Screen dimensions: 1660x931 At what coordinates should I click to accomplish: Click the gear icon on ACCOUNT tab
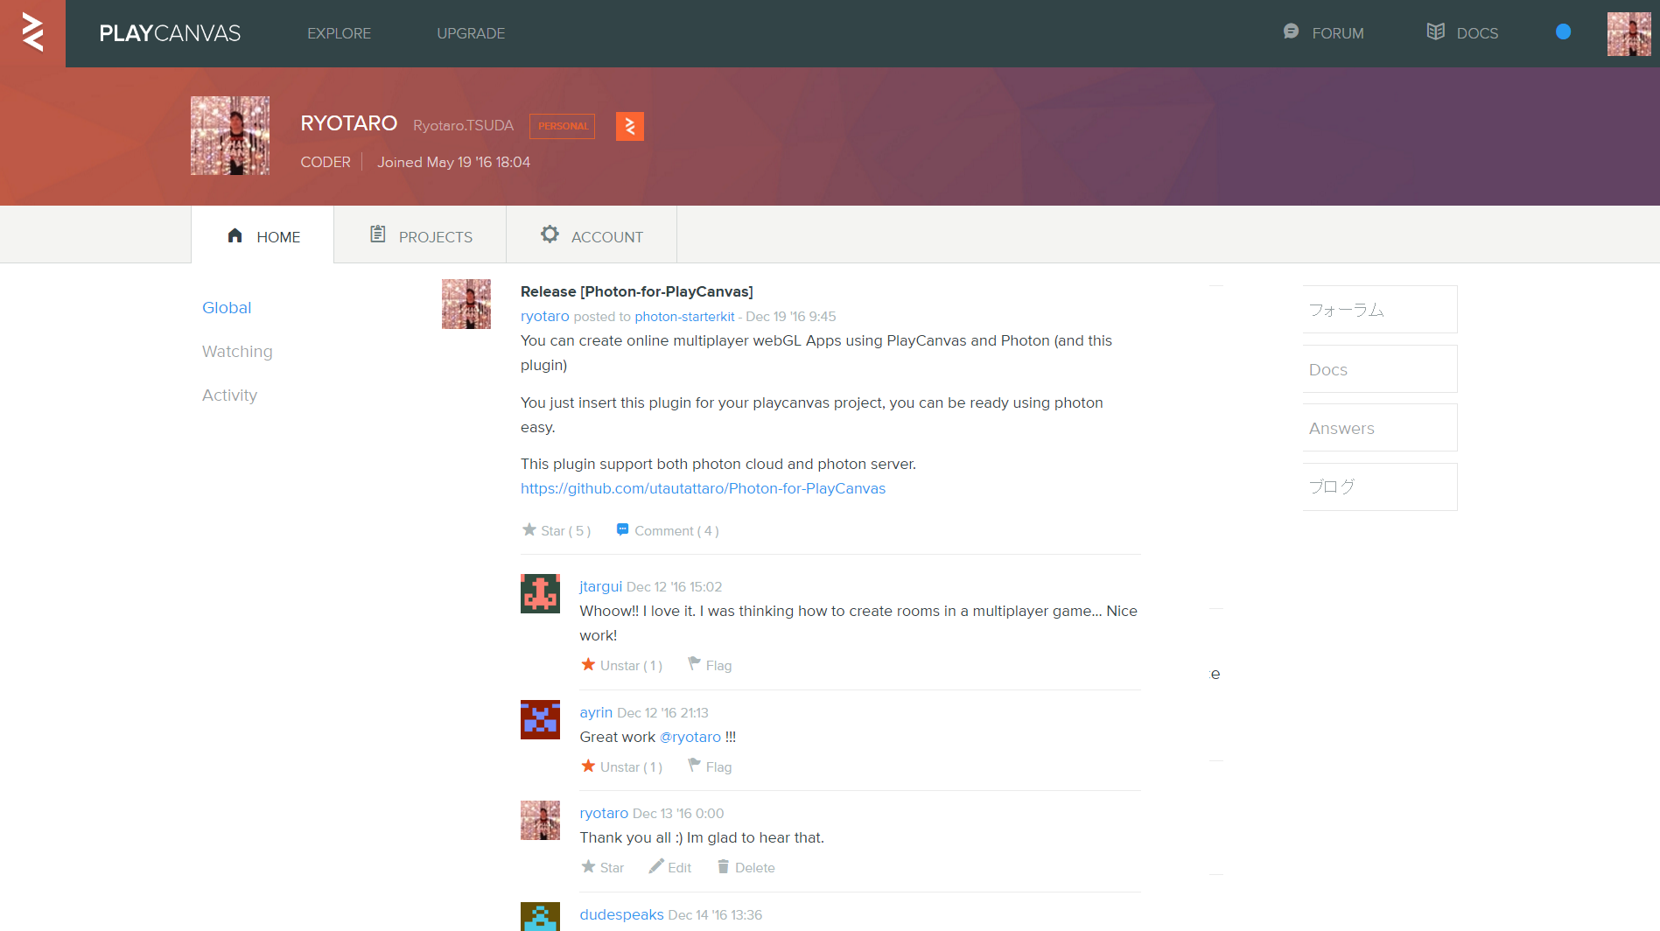coord(550,234)
